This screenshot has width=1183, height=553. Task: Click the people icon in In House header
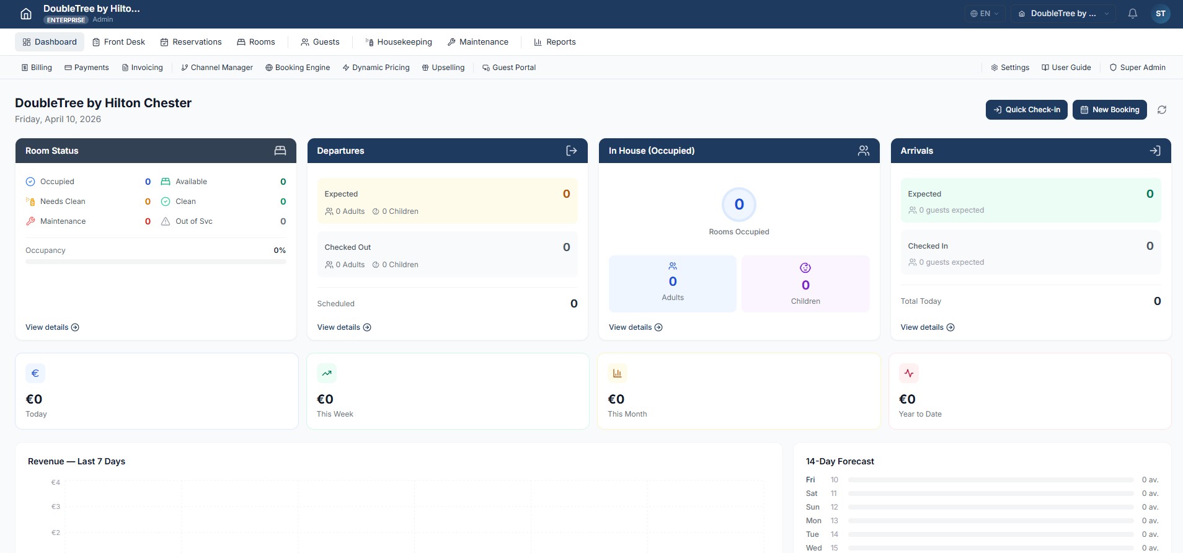(x=864, y=151)
